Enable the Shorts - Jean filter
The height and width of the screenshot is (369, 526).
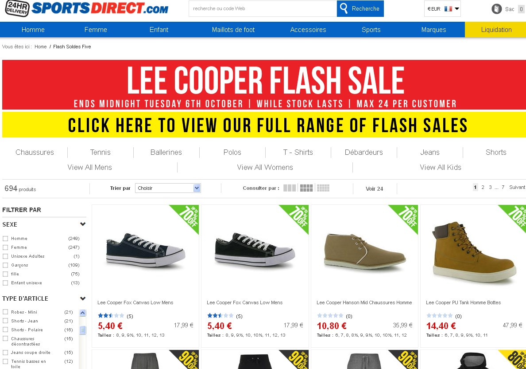point(5,321)
